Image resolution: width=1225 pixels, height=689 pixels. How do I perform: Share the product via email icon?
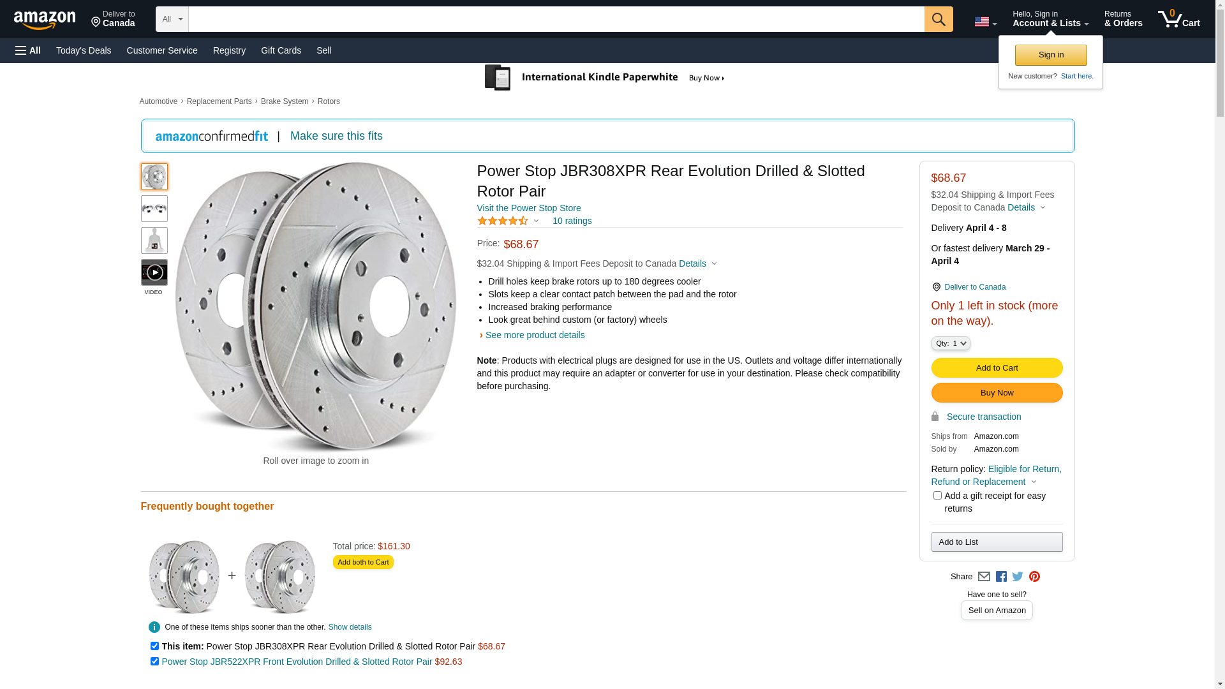coord(984,577)
